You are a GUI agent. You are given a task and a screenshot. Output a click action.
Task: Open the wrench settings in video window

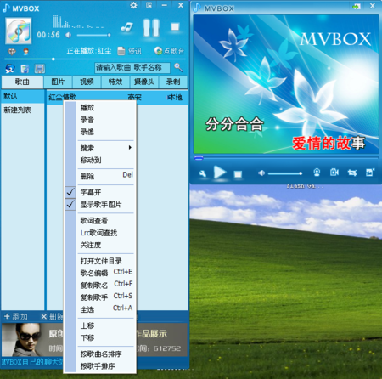pyautogui.click(x=203, y=173)
